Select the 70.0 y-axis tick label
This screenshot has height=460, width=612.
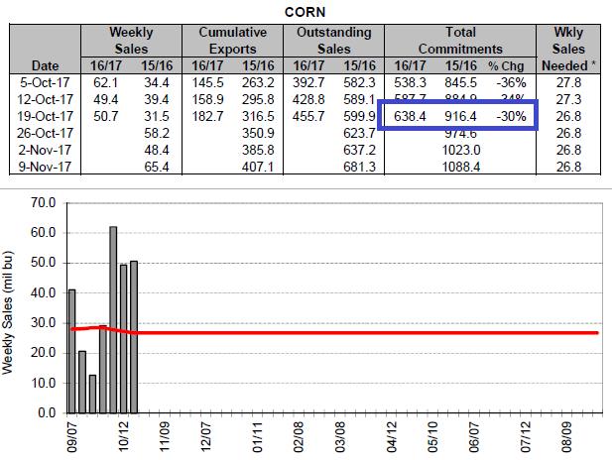click(x=43, y=202)
